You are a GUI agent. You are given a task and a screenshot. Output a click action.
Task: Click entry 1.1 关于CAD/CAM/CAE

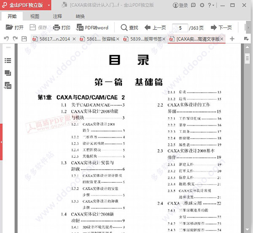93,105
